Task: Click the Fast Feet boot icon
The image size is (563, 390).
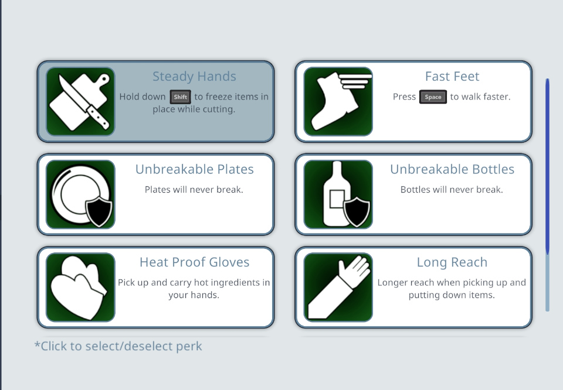Action: (x=338, y=101)
